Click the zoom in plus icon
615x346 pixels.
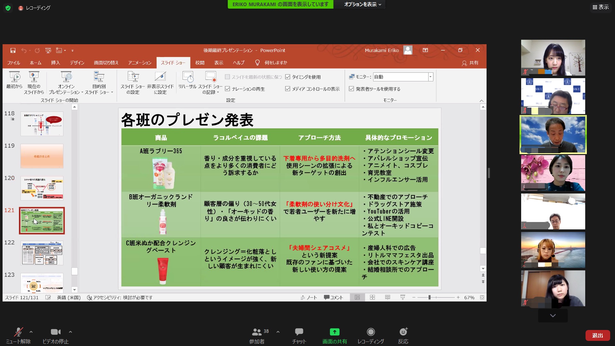(458, 297)
